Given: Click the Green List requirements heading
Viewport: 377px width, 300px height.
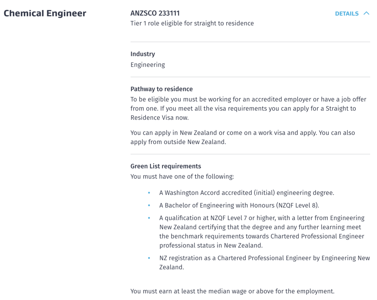Looking at the screenshot, I should point(166,166).
